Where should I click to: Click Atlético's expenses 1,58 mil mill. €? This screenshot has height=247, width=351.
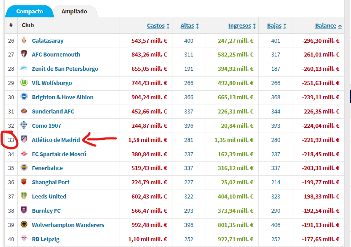point(147,140)
